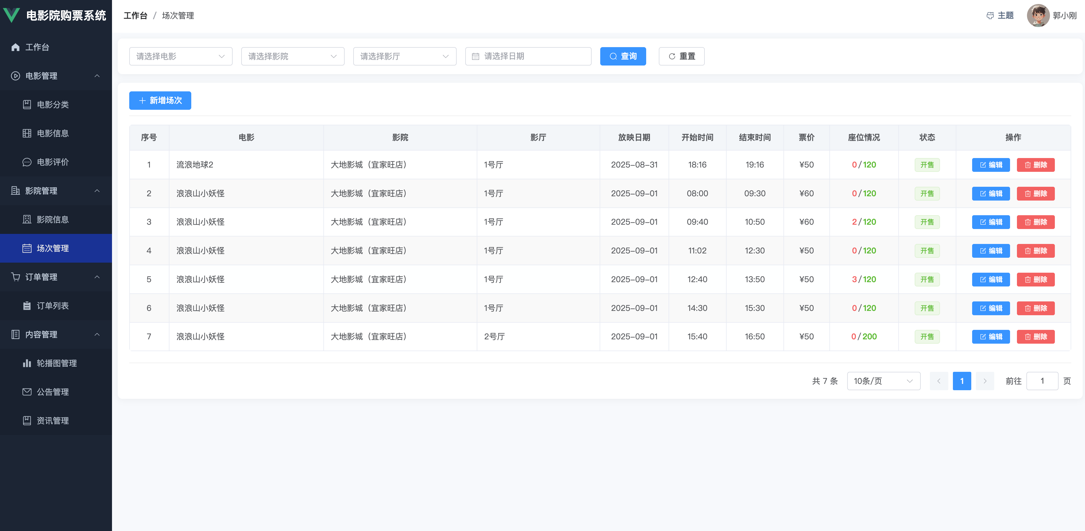Open 订单列表 in sidebar
Screen dimensions: 1085x531
click(53, 305)
